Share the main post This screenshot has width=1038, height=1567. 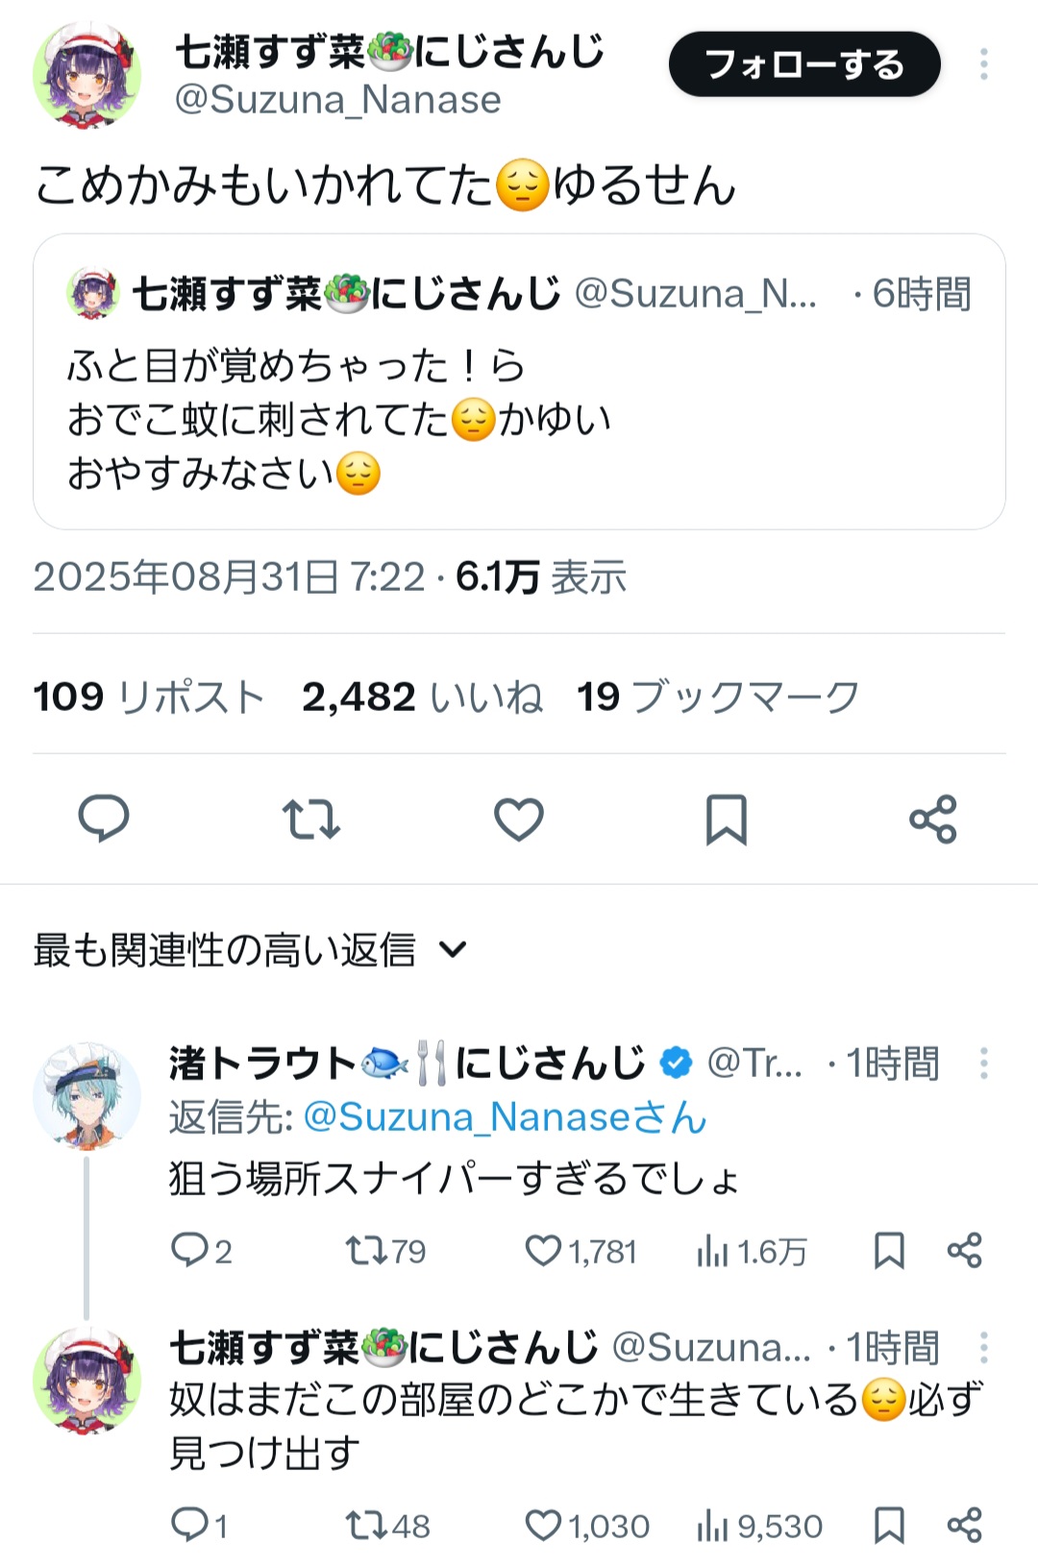(932, 819)
